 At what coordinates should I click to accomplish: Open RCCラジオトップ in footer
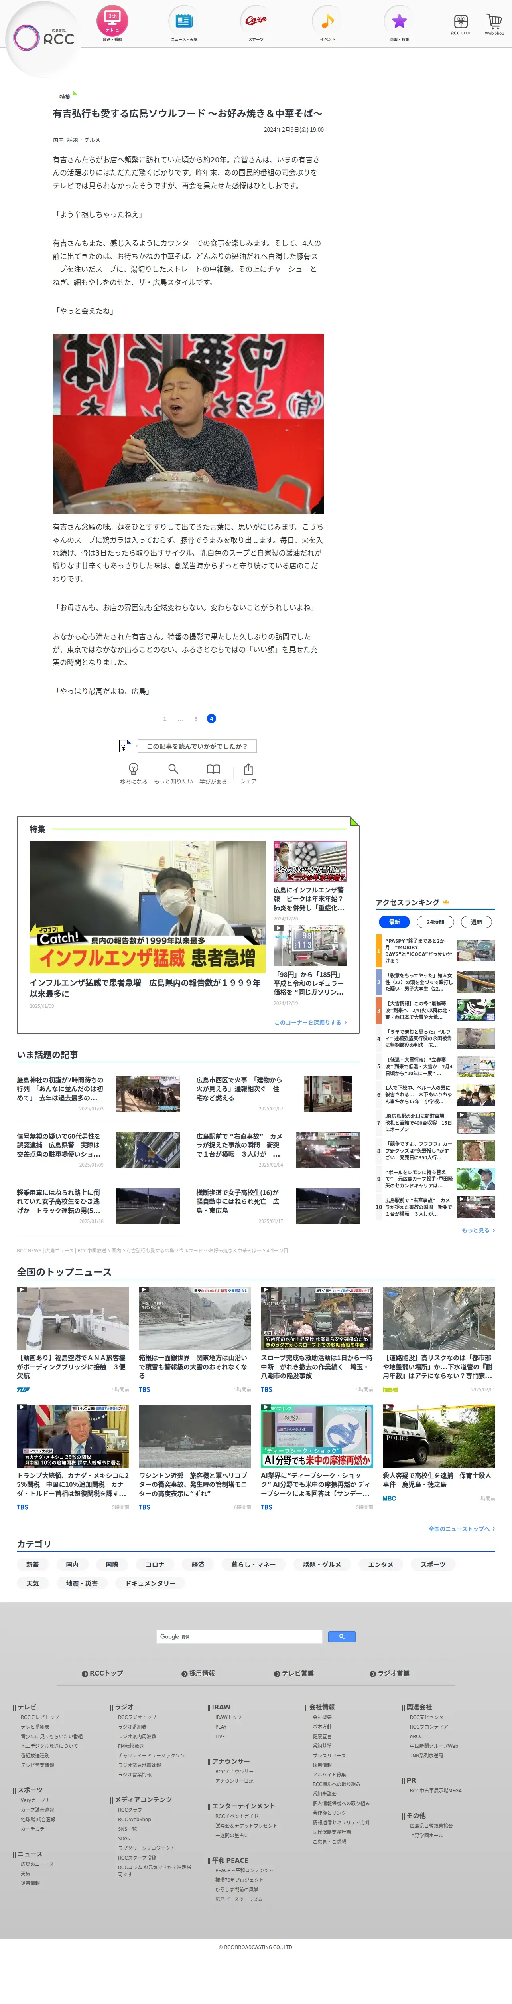tap(137, 1718)
